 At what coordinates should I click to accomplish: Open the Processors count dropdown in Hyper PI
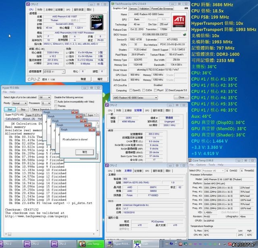46,103
